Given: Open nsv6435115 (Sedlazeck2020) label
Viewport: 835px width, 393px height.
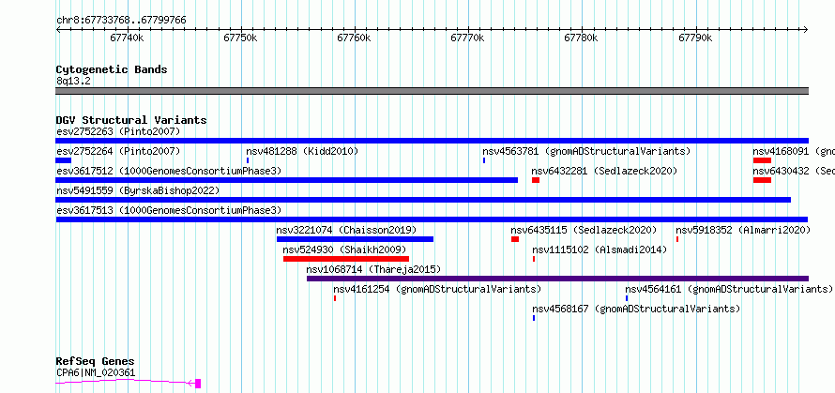Looking at the screenshot, I should tap(584, 230).
